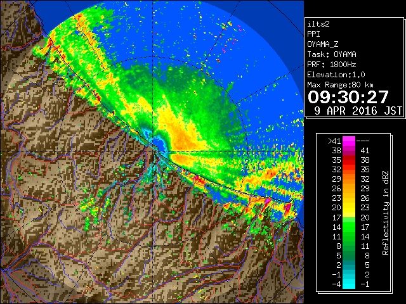
Task: Click the 09:30:27 timestamp
Action: [x=348, y=97]
